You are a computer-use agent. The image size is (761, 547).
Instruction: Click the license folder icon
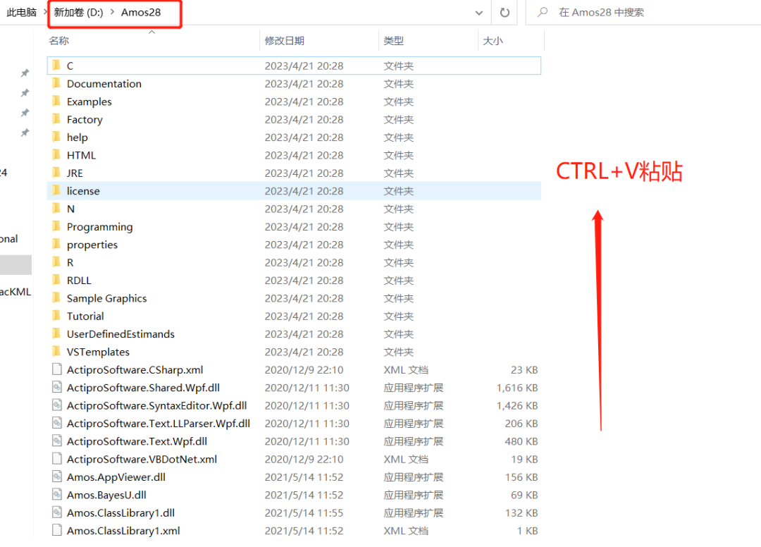(56, 190)
